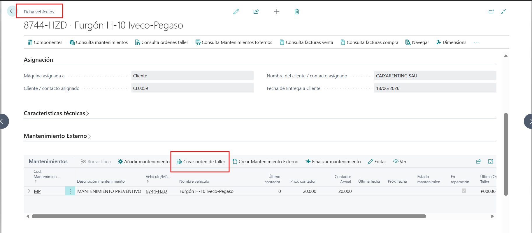Go back with the left arrow icon

(12, 11)
